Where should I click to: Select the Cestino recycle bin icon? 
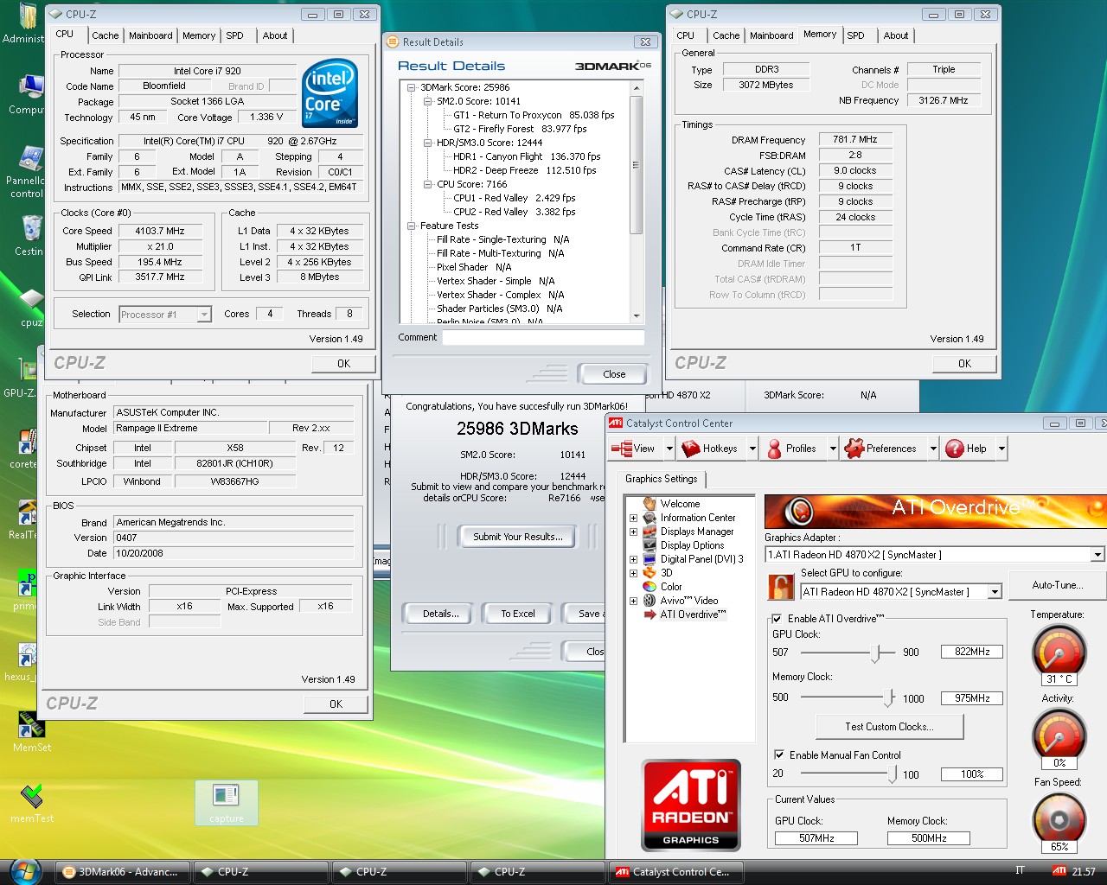coord(31,228)
